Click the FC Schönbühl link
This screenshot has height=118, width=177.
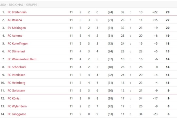pos(17,67)
